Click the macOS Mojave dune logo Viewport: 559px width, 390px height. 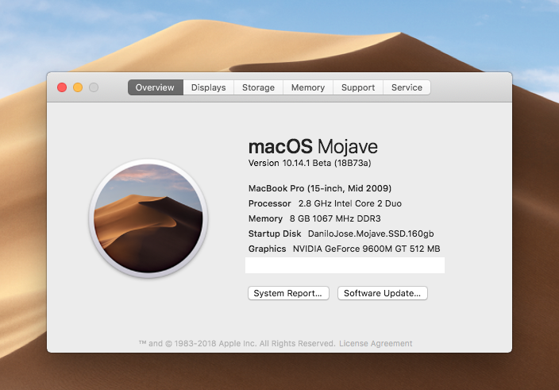(148, 218)
